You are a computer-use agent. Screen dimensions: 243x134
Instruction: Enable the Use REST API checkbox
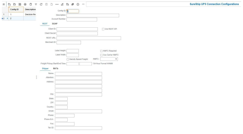103,29
